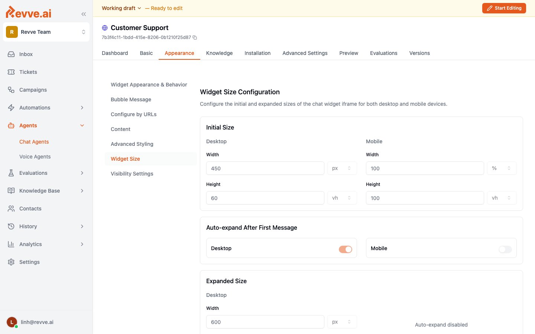
Task: Select the Appearance tab
Action: pos(179,53)
